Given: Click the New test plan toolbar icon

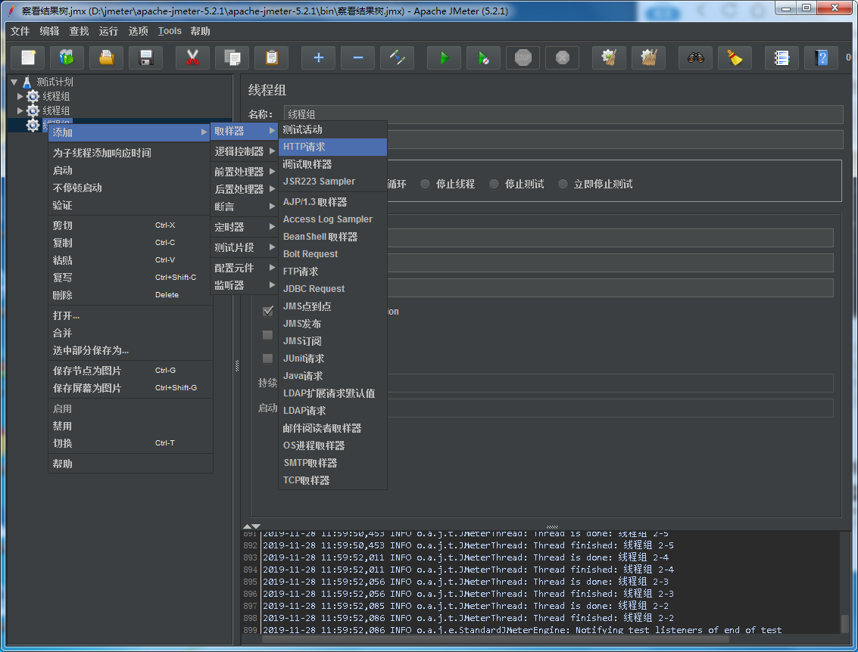Looking at the screenshot, I should pos(28,57).
